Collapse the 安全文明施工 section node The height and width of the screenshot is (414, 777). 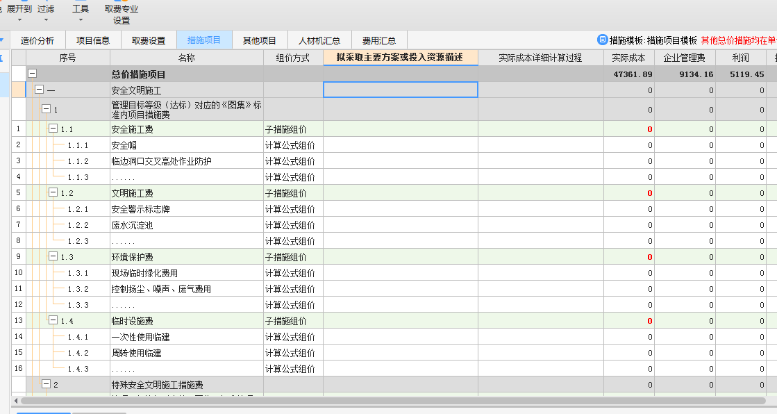coord(39,90)
